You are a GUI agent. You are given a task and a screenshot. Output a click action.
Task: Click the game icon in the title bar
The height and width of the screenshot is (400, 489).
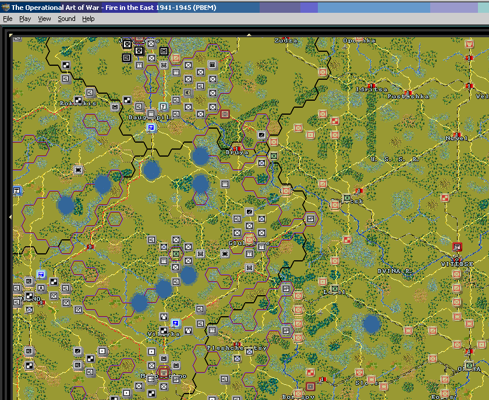[5, 8]
